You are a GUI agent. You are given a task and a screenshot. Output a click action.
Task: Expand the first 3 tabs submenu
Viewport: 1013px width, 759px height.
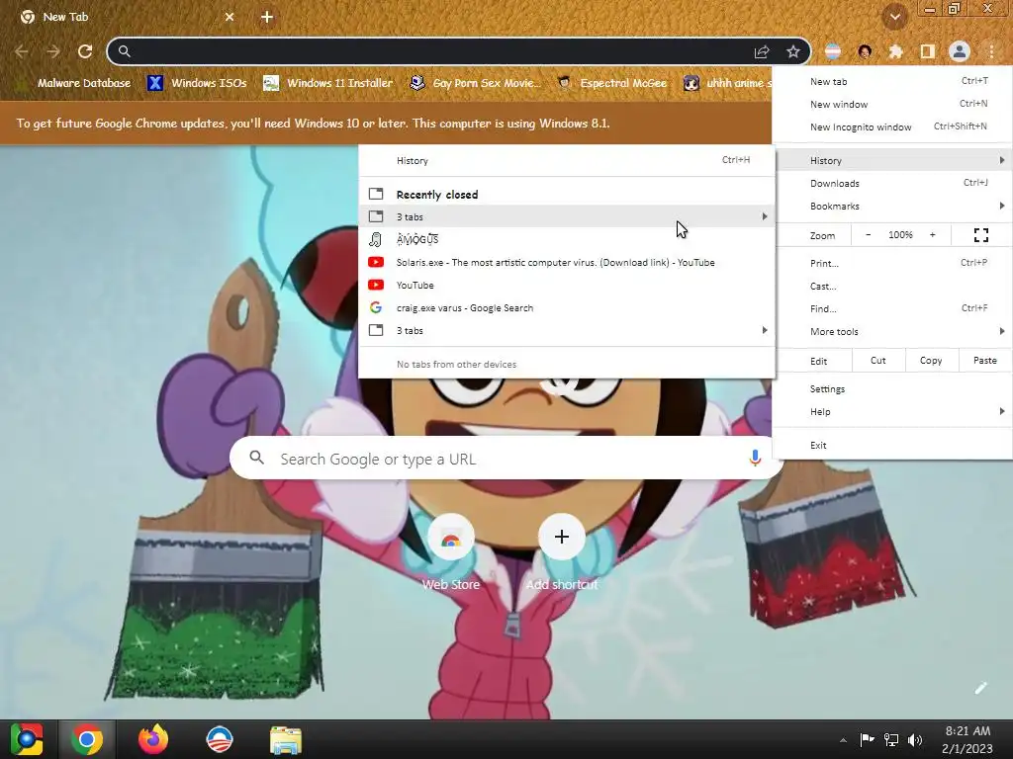click(567, 216)
